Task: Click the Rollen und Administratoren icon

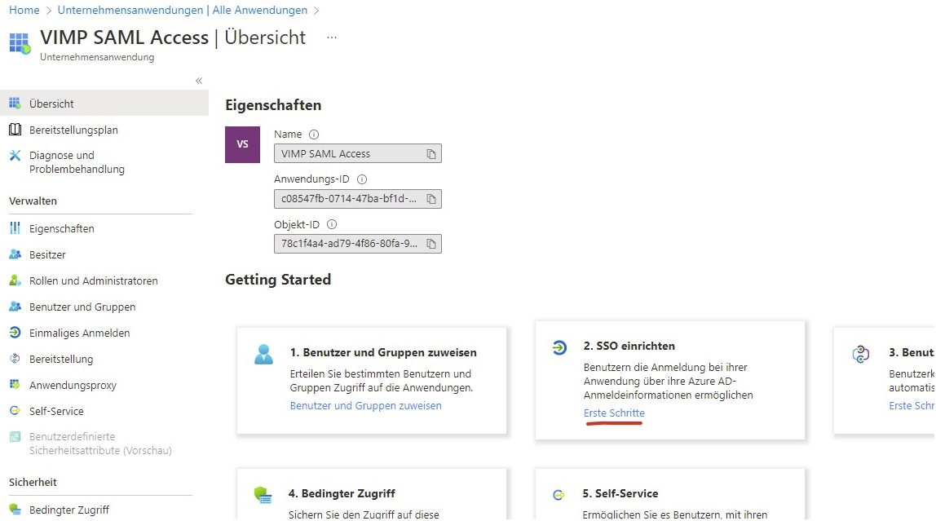Action: click(15, 280)
